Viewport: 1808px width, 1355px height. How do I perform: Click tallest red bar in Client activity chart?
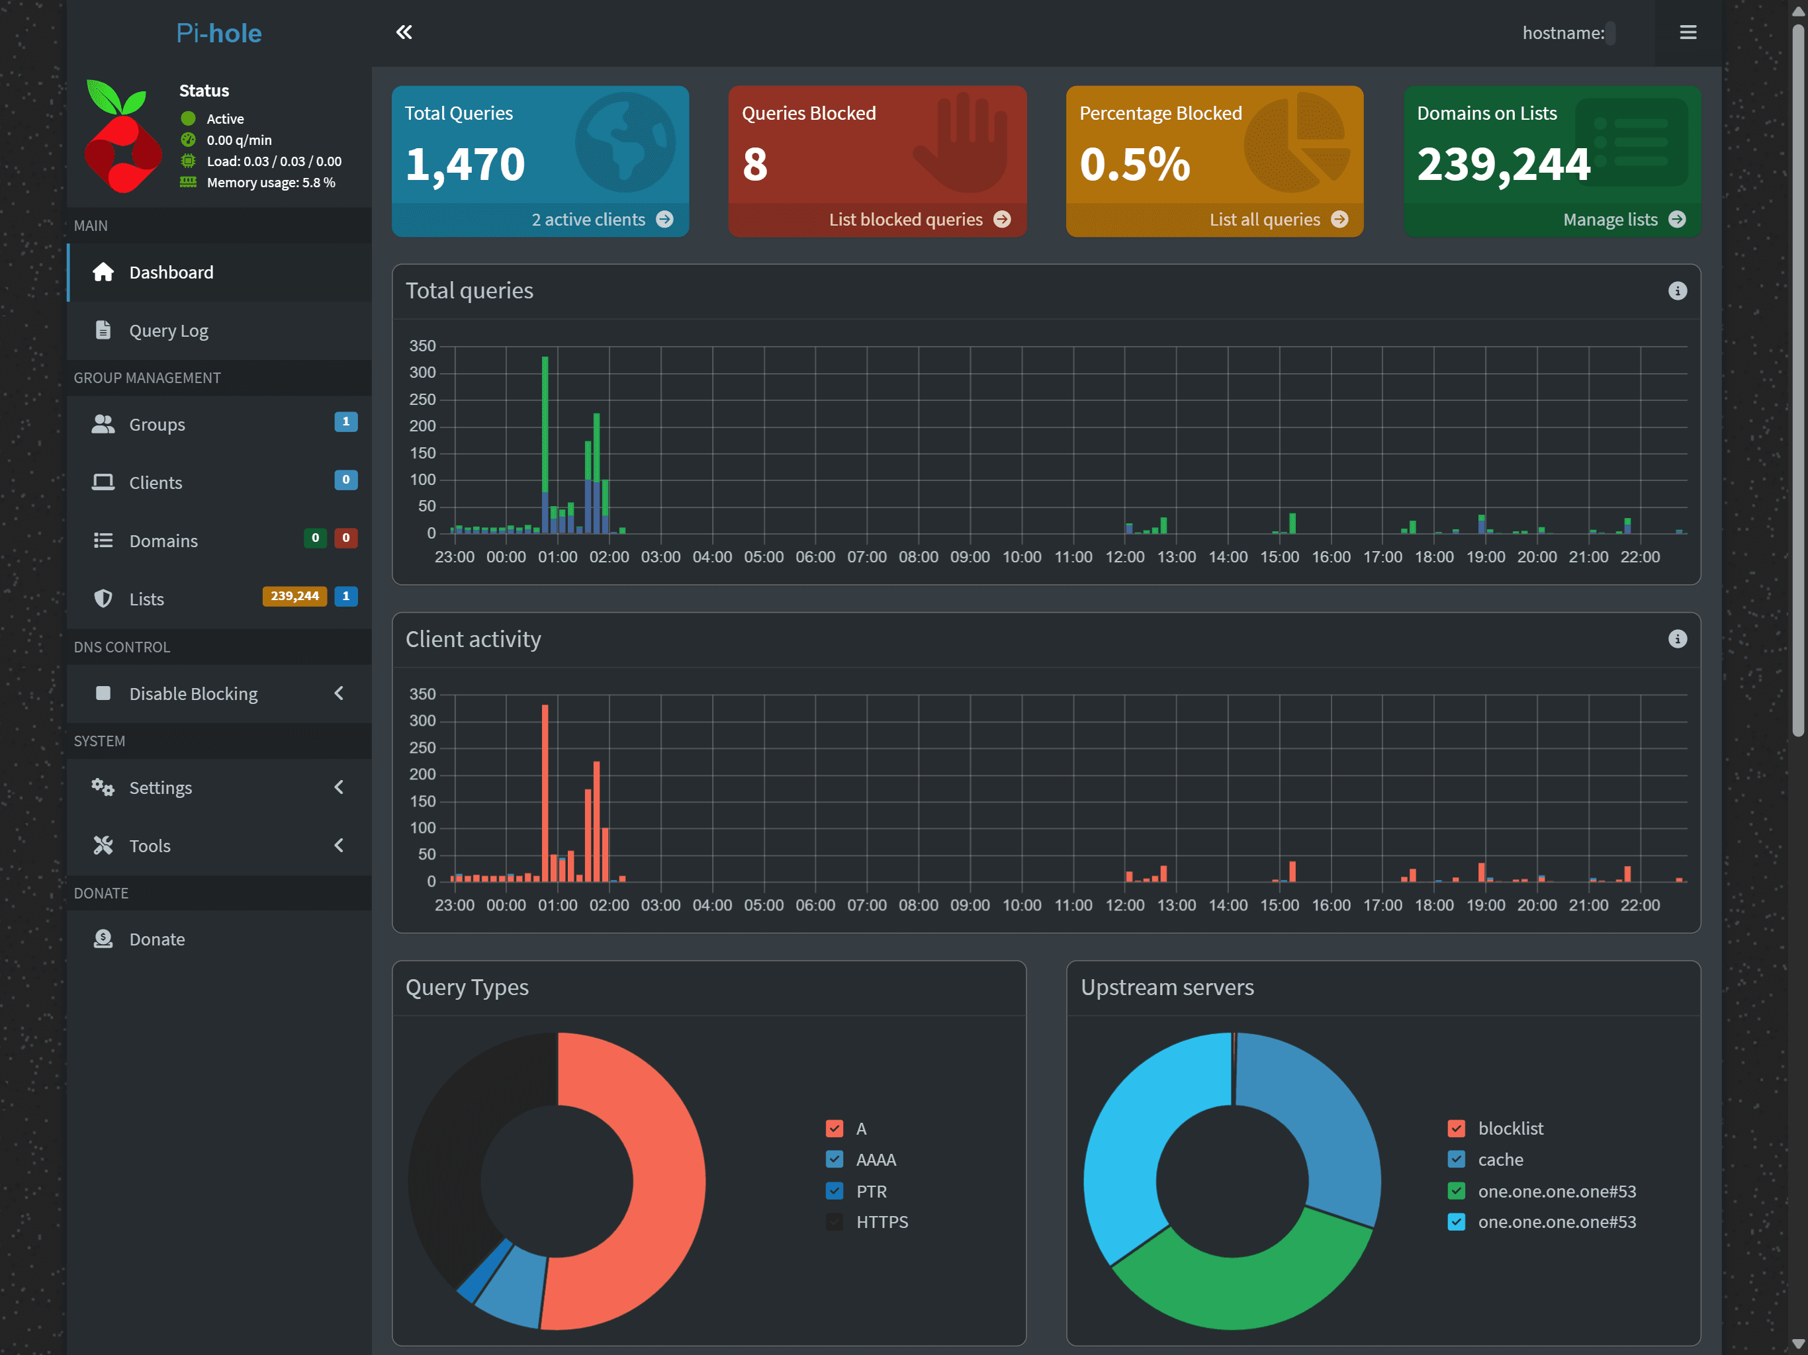pos(545,793)
